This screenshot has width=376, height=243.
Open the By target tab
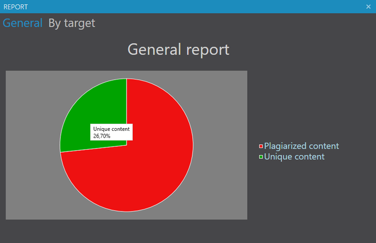click(x=72, y=23)
